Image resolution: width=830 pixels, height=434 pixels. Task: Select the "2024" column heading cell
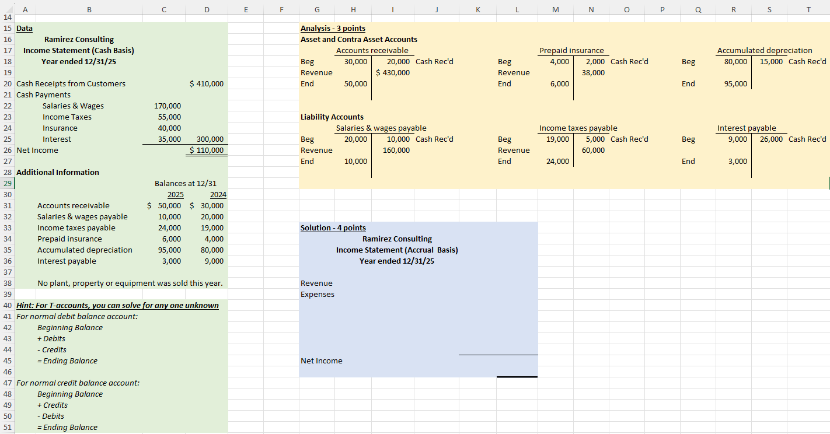coord(218,194)
